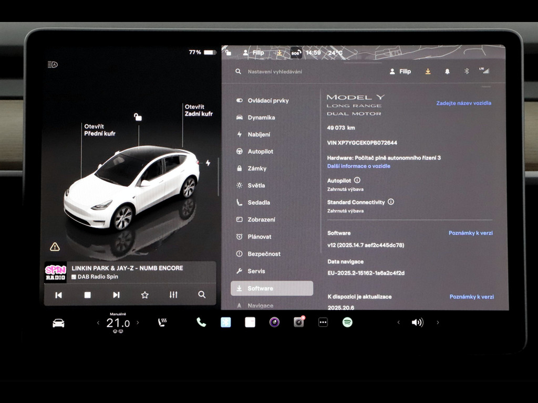
Task: Open the Spotify app
Action: pyautogui.click(x=347, y=322)
